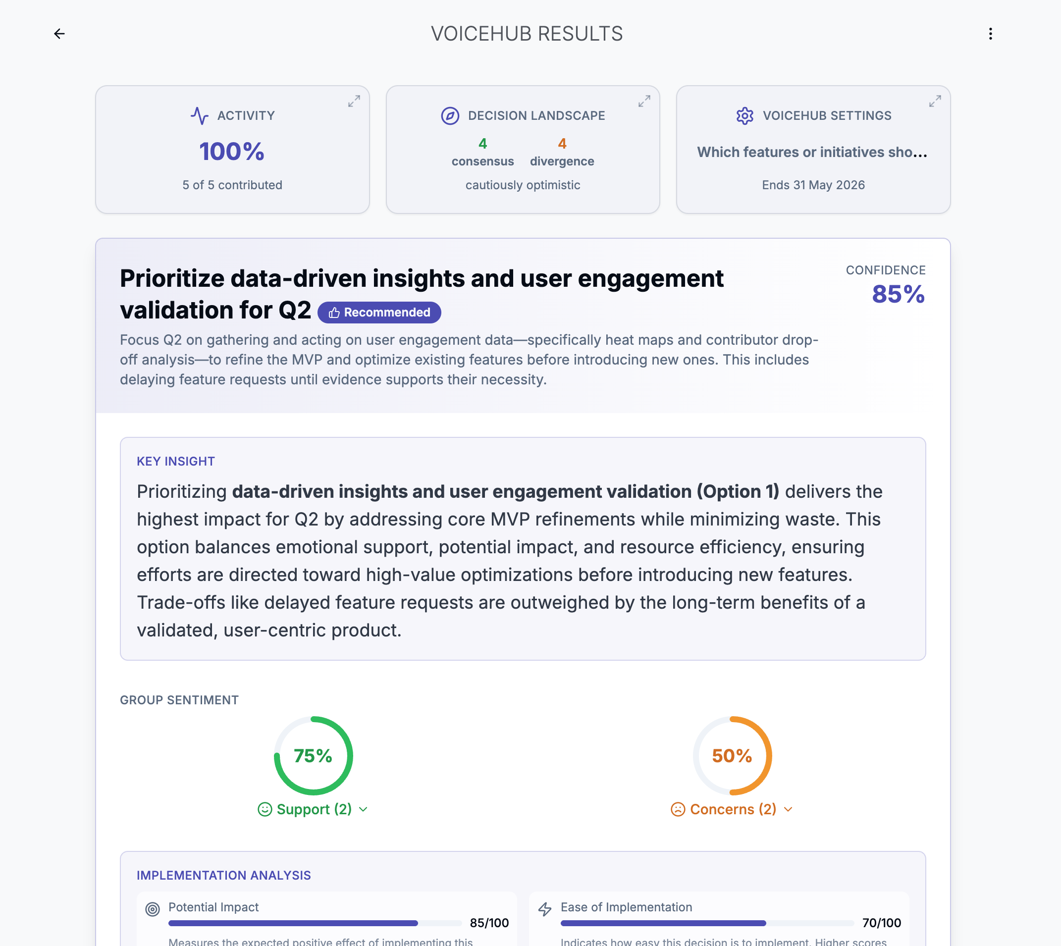The image size is (1061, 946).
Task: Click the 50% concerns sentiment ring
Action: coord(732,755)
